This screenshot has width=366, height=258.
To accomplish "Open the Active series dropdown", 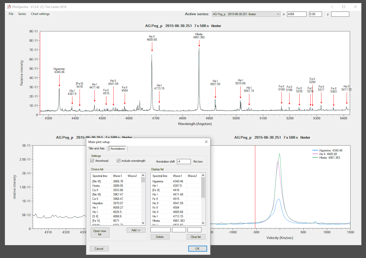I will point(278,14).
